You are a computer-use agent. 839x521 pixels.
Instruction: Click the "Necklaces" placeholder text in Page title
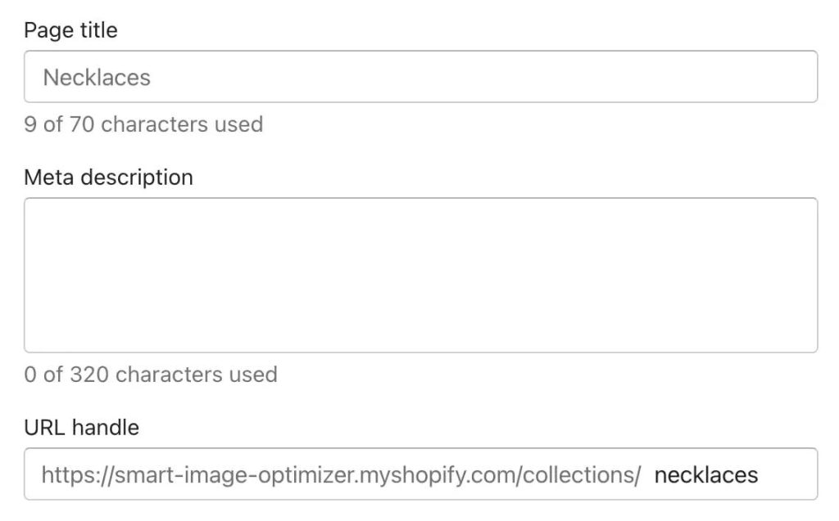97,78
